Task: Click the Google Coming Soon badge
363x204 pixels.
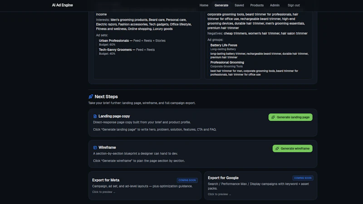Action: 303,178
